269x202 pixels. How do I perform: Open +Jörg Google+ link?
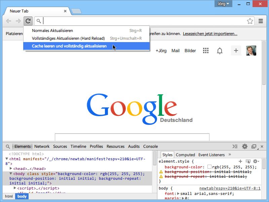point(161,51)
